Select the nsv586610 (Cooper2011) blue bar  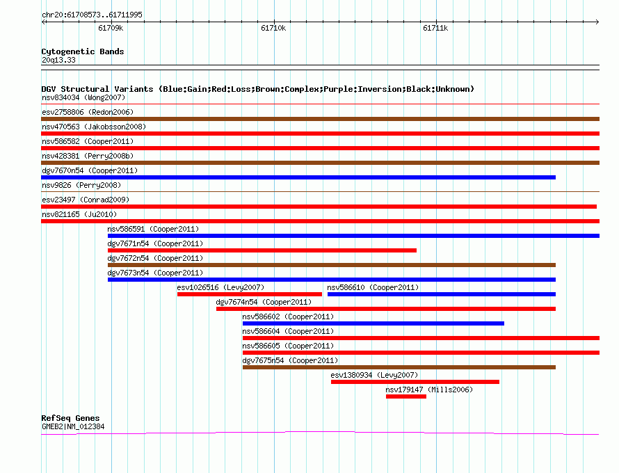click(442, 294)
